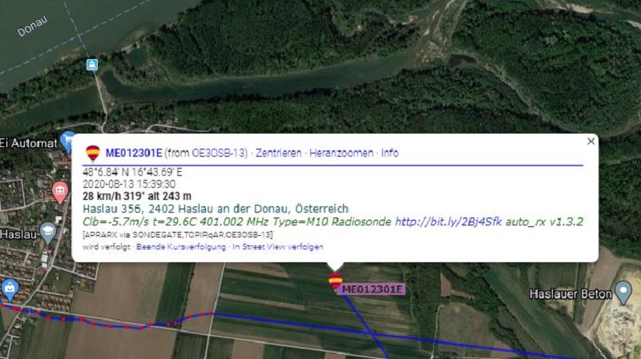
Task: Click the pink museum marker in Haslau
Action: click(x=60, y=193)
